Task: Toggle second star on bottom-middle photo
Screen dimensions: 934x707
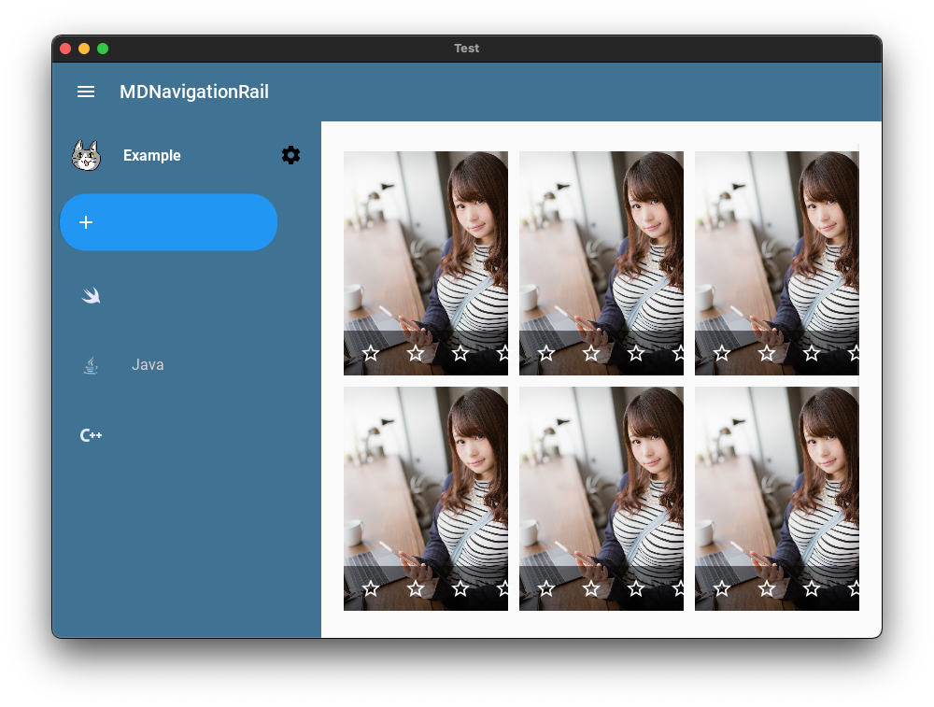Action: point(591,589)
